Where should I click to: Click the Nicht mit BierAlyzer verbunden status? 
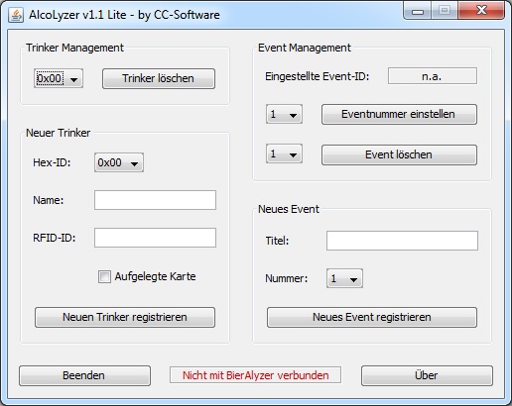(255, 375)
